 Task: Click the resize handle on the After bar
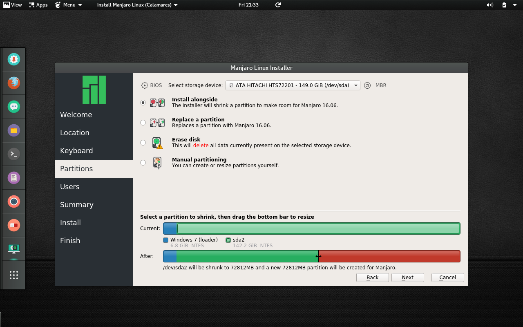point(319,256)
